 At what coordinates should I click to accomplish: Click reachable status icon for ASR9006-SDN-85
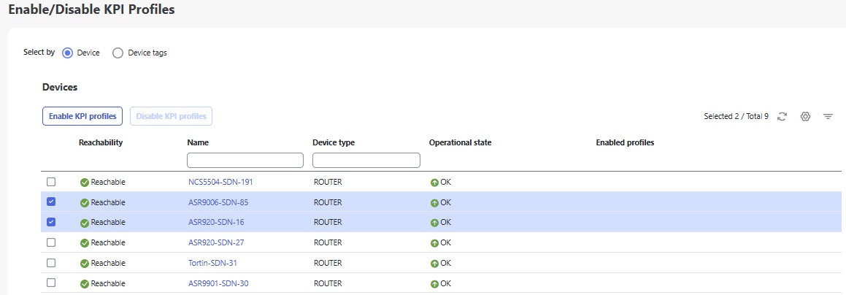click(x=84, y=203)
